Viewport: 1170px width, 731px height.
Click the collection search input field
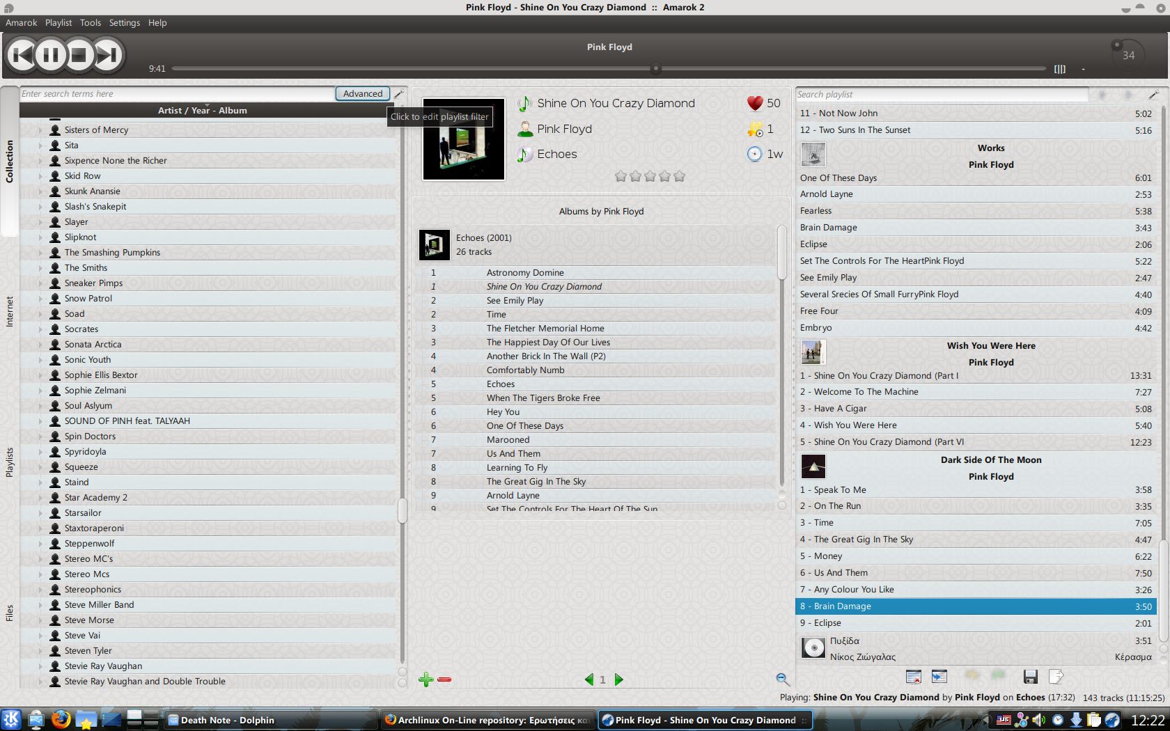[177, 93]
